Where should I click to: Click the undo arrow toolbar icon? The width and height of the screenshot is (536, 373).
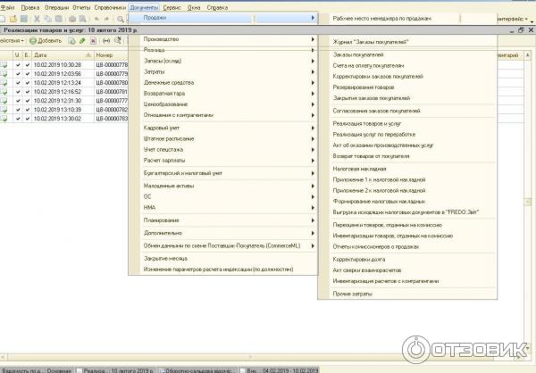[96, 19]
